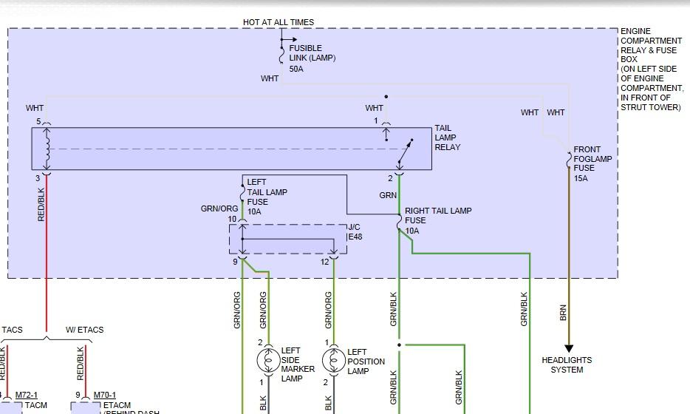Click the front foglamp fuse symbol
The image size is (690, 414).
[569, 160]
